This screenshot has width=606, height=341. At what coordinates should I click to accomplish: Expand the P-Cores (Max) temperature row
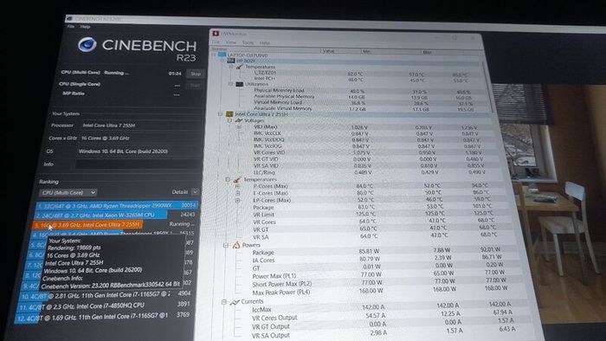[238, 186]
